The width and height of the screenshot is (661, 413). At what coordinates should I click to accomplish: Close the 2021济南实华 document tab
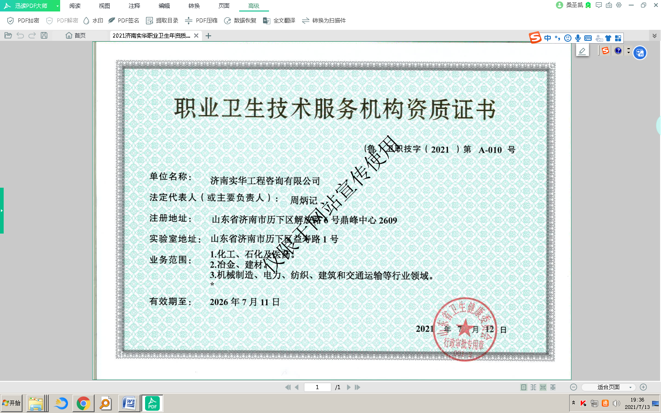196,35
